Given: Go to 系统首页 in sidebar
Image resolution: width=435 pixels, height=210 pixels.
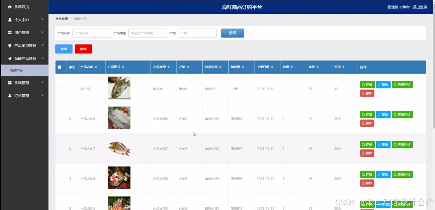Looking at the screenshot, I should pos(25,7).
